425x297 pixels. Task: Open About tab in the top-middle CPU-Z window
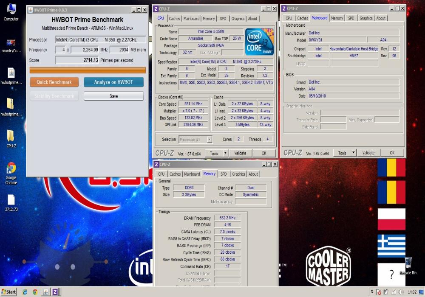(x=252, y=19)
